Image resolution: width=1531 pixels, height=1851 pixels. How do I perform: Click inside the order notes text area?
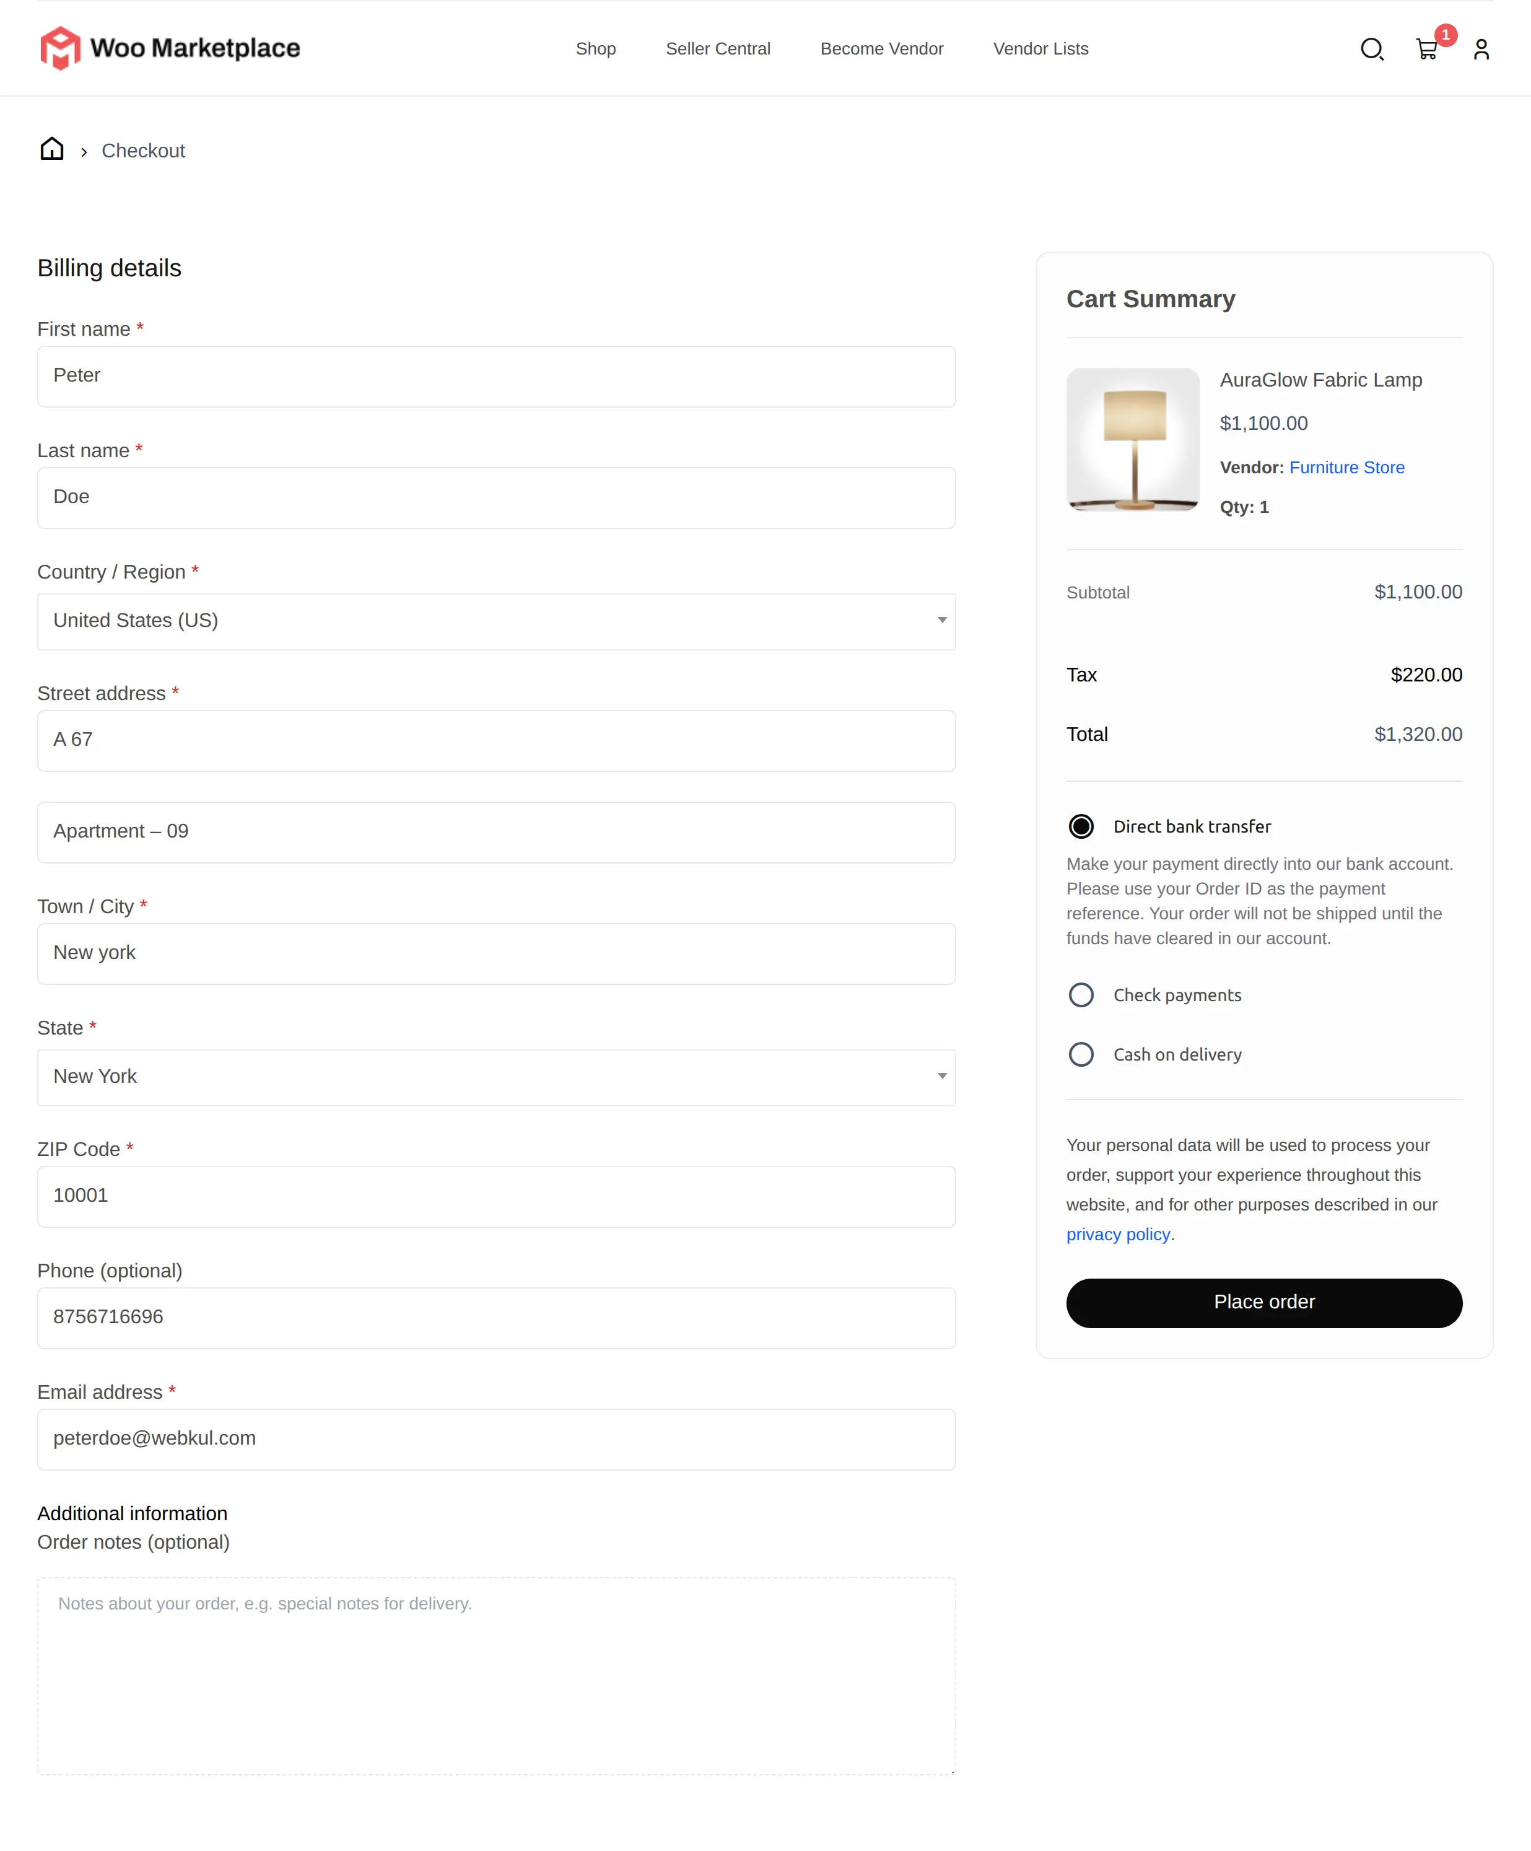[495, 1674]
